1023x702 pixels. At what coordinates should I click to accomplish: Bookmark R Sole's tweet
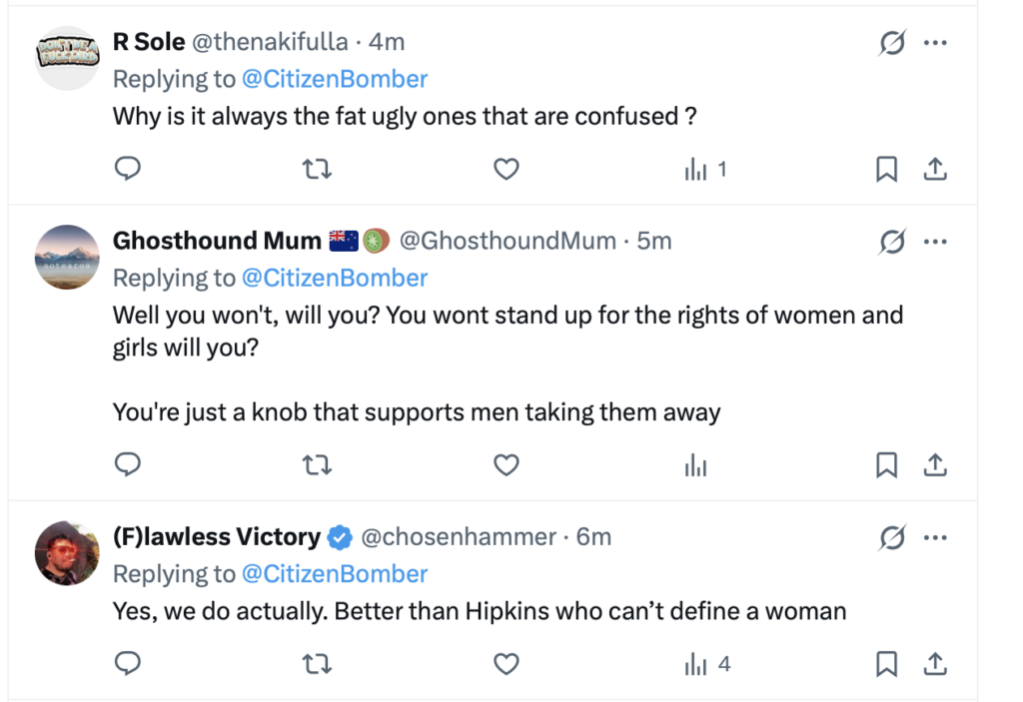click(886, 170)
